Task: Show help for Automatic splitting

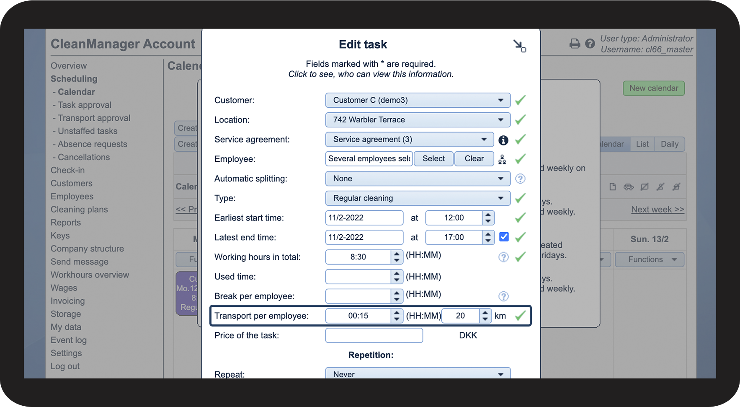Action: point(520,179)
